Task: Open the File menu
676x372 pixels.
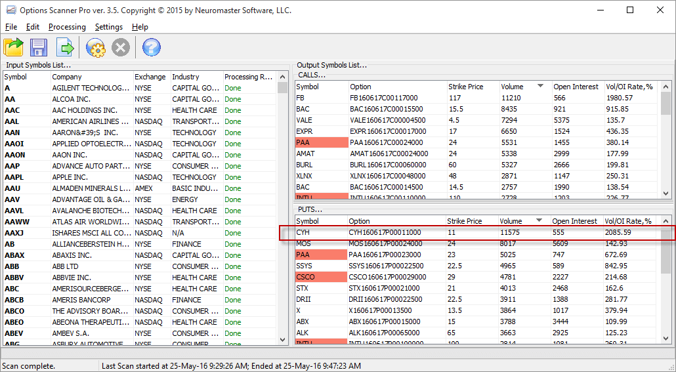Action: coord(11,27)
